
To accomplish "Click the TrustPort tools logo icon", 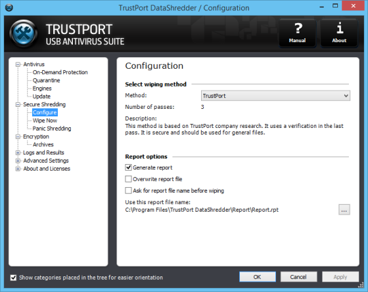I will point(23,33).
